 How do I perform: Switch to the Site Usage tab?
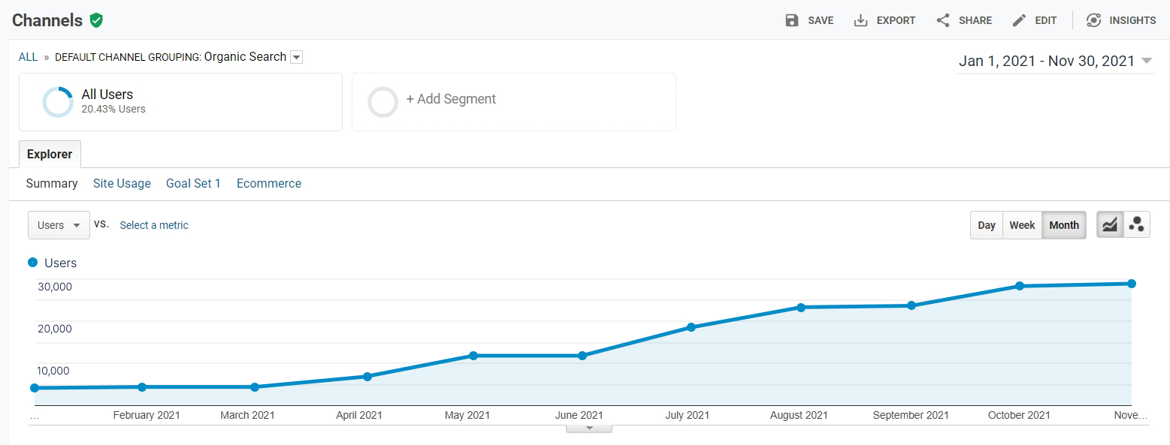(x=122, y=183)
